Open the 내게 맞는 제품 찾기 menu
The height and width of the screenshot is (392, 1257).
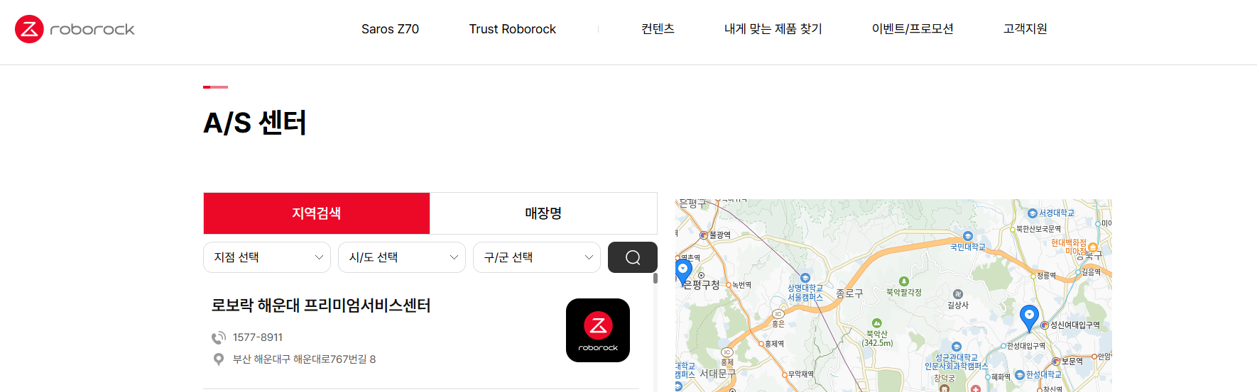[x=773, y=29]
